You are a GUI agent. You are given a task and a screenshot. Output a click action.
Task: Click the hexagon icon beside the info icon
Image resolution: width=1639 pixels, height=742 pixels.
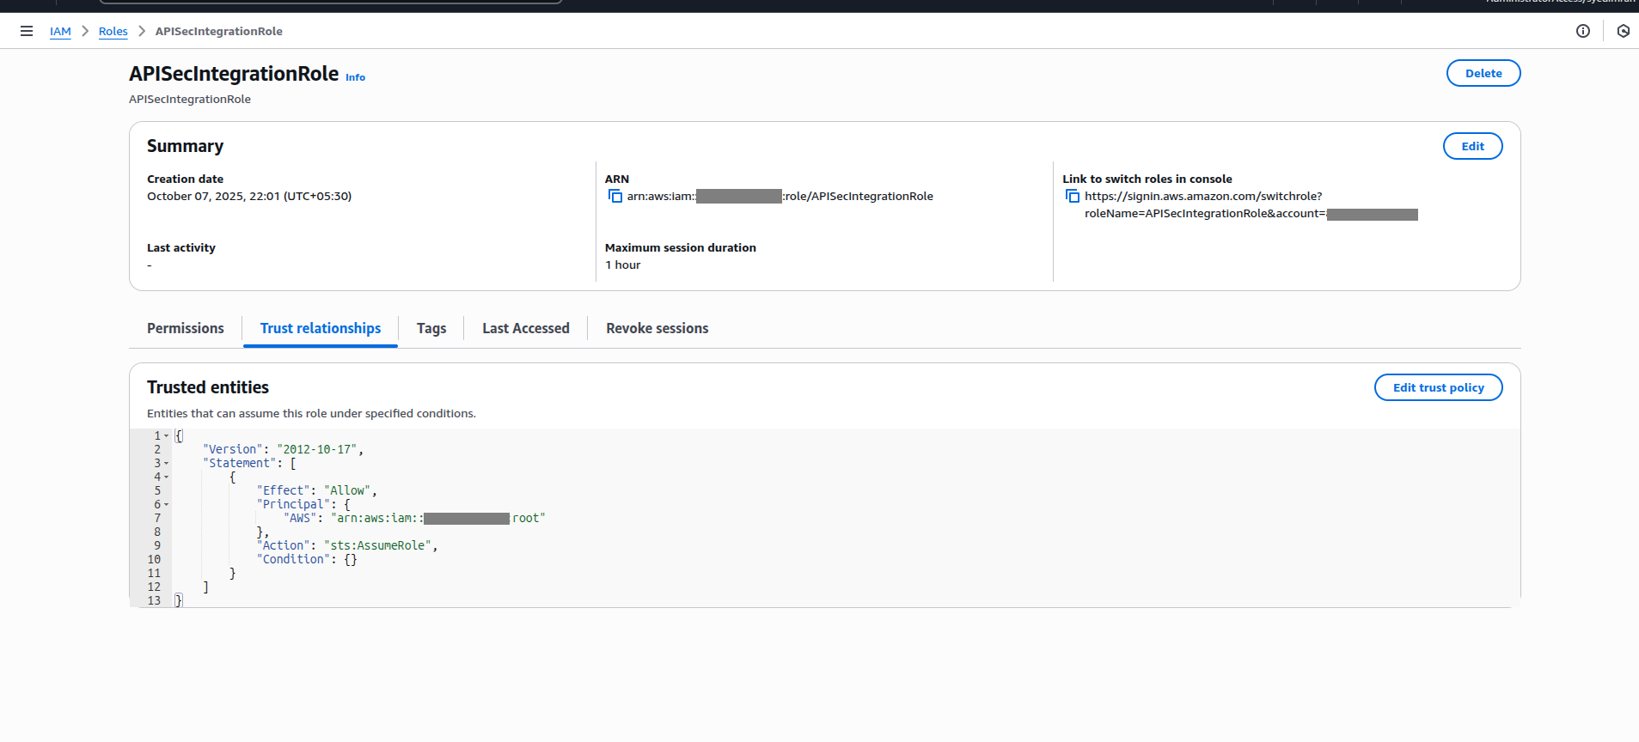click(1623, 31)
